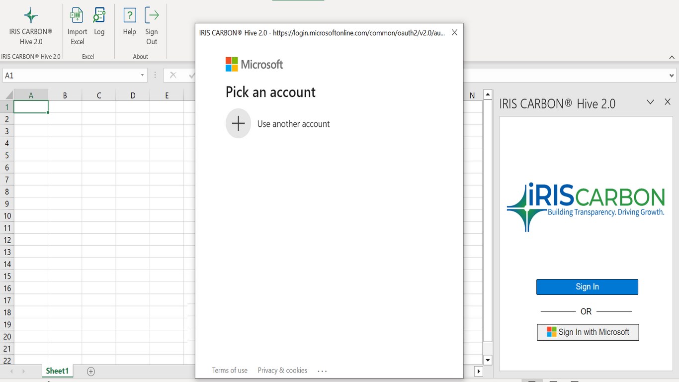Image resolution: width=679 pixels, height=382 pixels.
Task: Click the plus icon beside Use another account
Action: [x=238, y=123]
